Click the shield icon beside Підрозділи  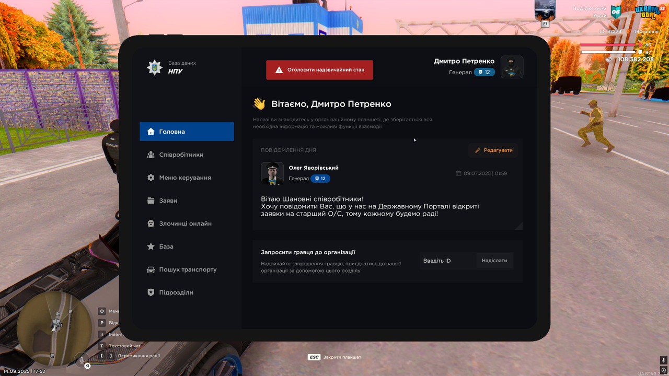point(151,292)
